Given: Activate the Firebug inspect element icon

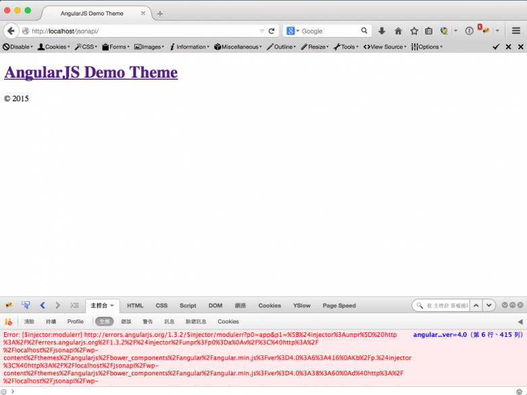Looking at the screenshot, I should [x=26, y=305].
